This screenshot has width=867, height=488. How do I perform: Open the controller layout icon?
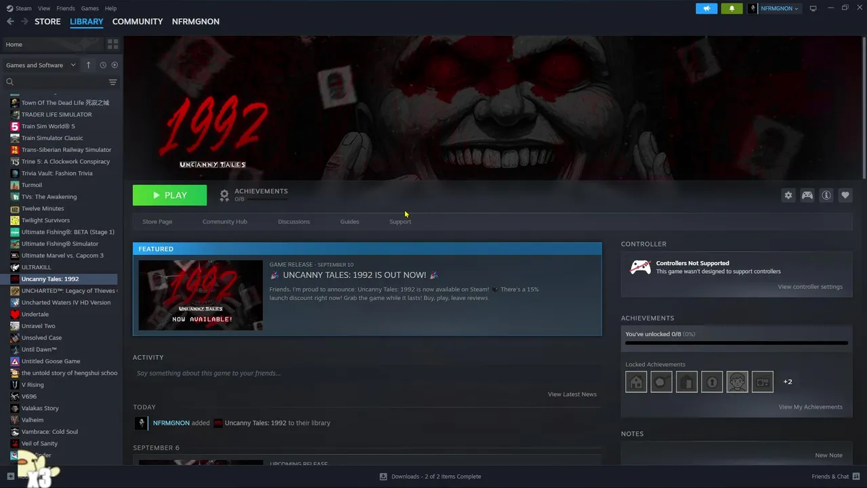(x=807, y=195)
